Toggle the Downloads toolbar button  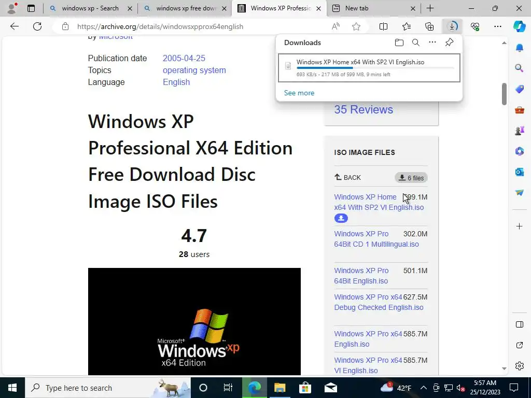coord(452,26)
